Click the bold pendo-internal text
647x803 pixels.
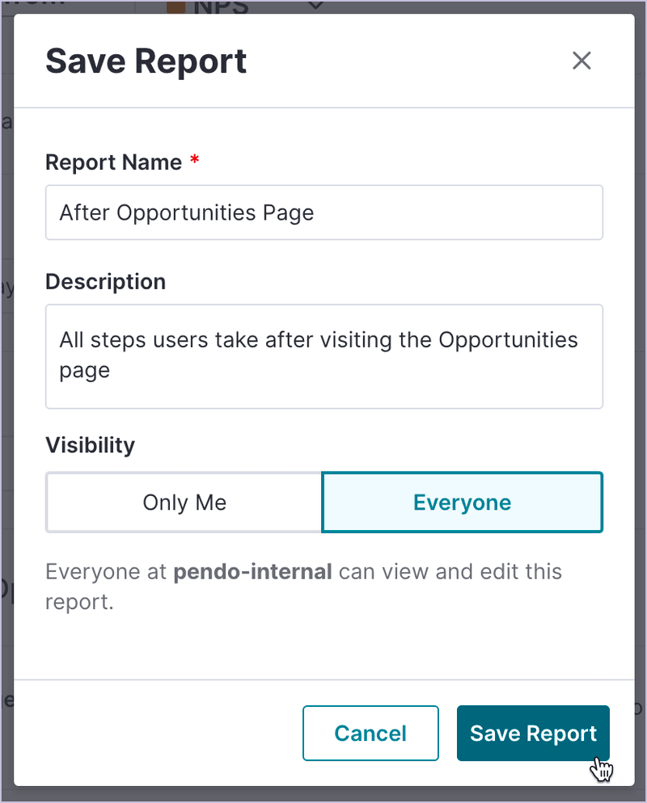tap(252, 571)
